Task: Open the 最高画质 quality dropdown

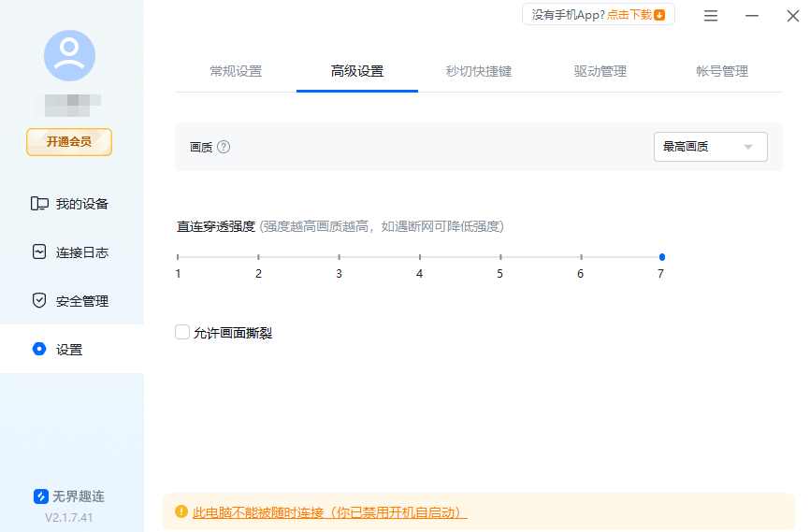Action: [x=710, y=147]
